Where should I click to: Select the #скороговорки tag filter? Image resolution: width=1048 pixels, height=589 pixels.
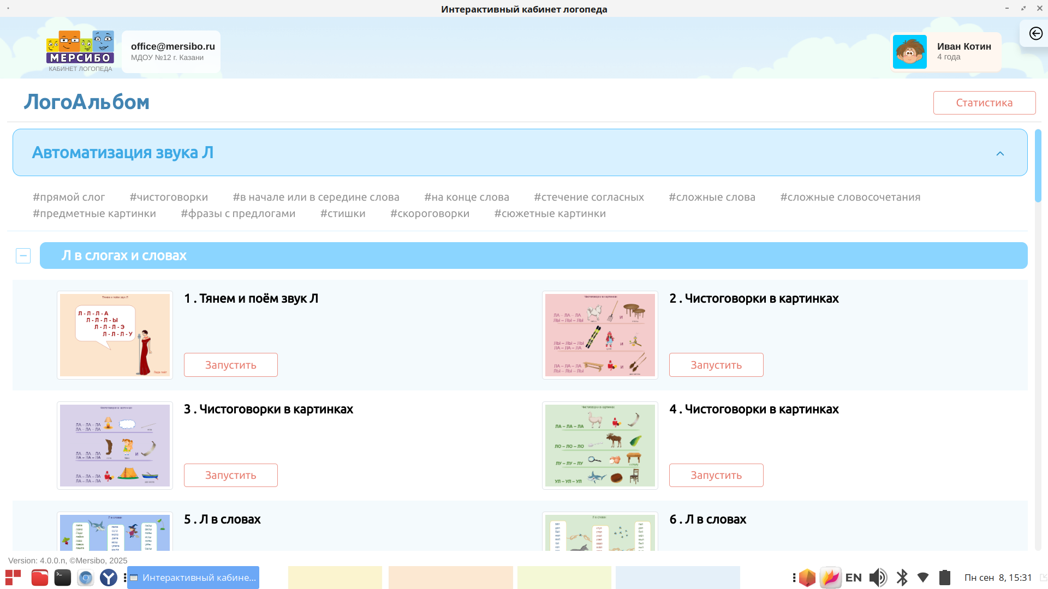pos(430,214)
